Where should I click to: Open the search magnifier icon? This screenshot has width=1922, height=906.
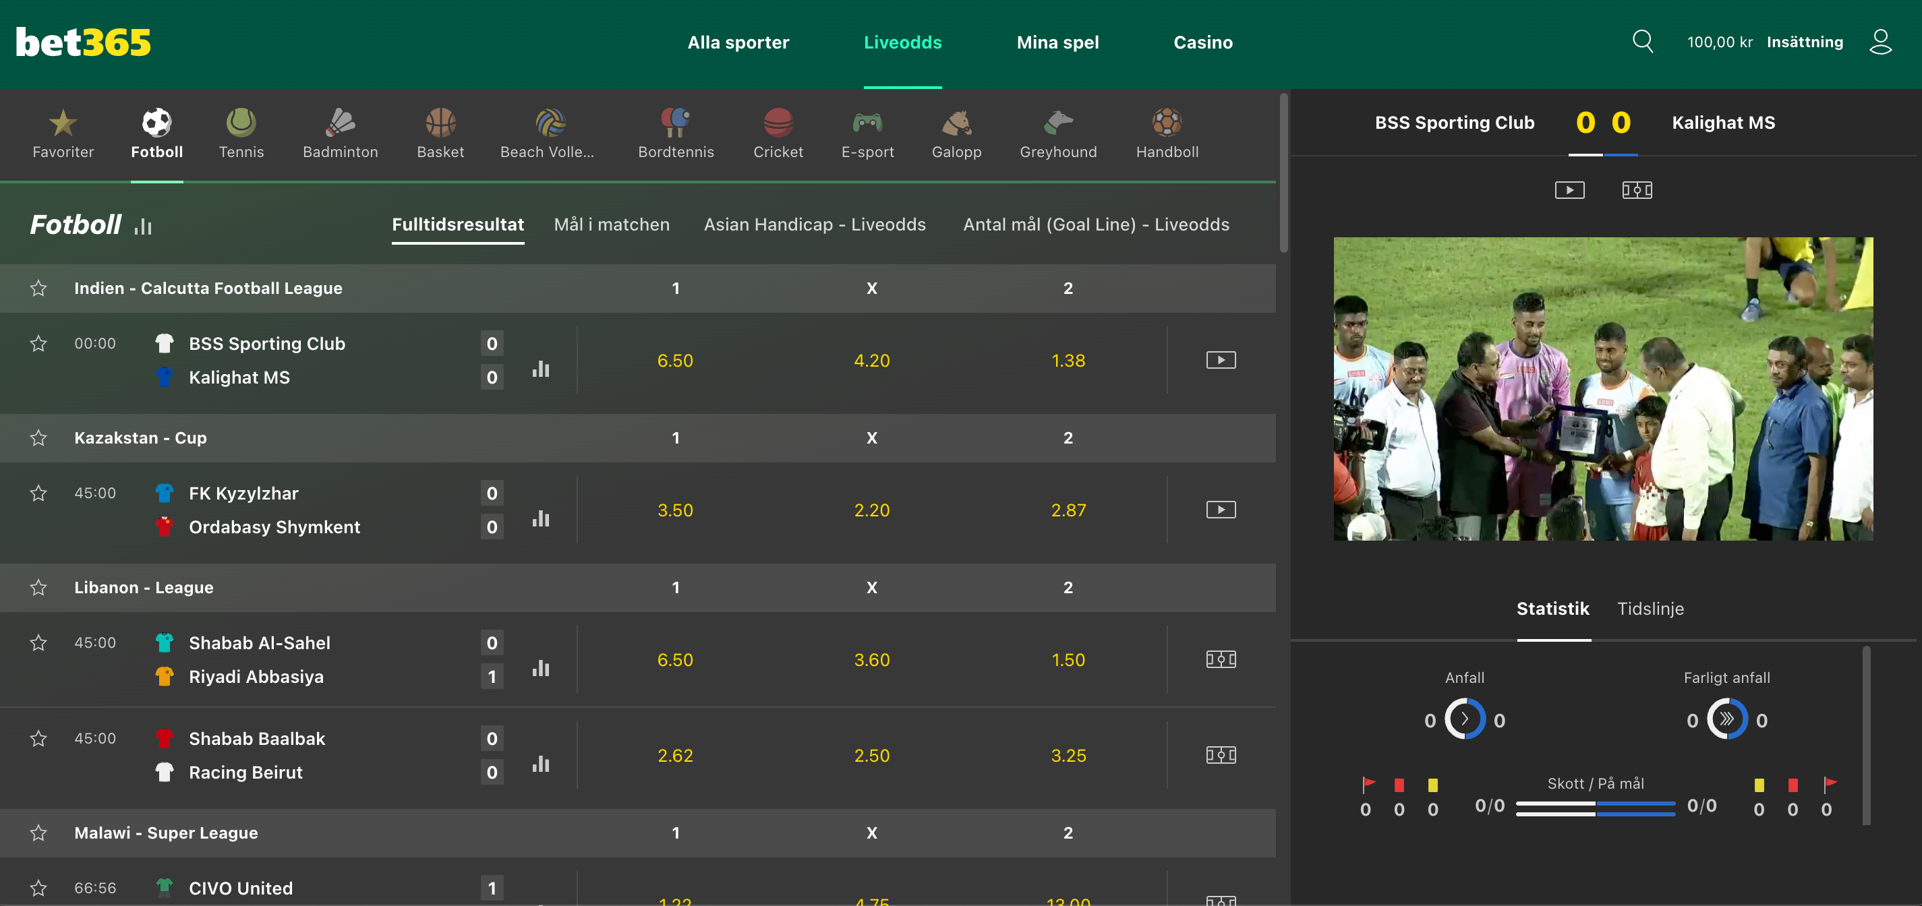tap(1642, 42)
